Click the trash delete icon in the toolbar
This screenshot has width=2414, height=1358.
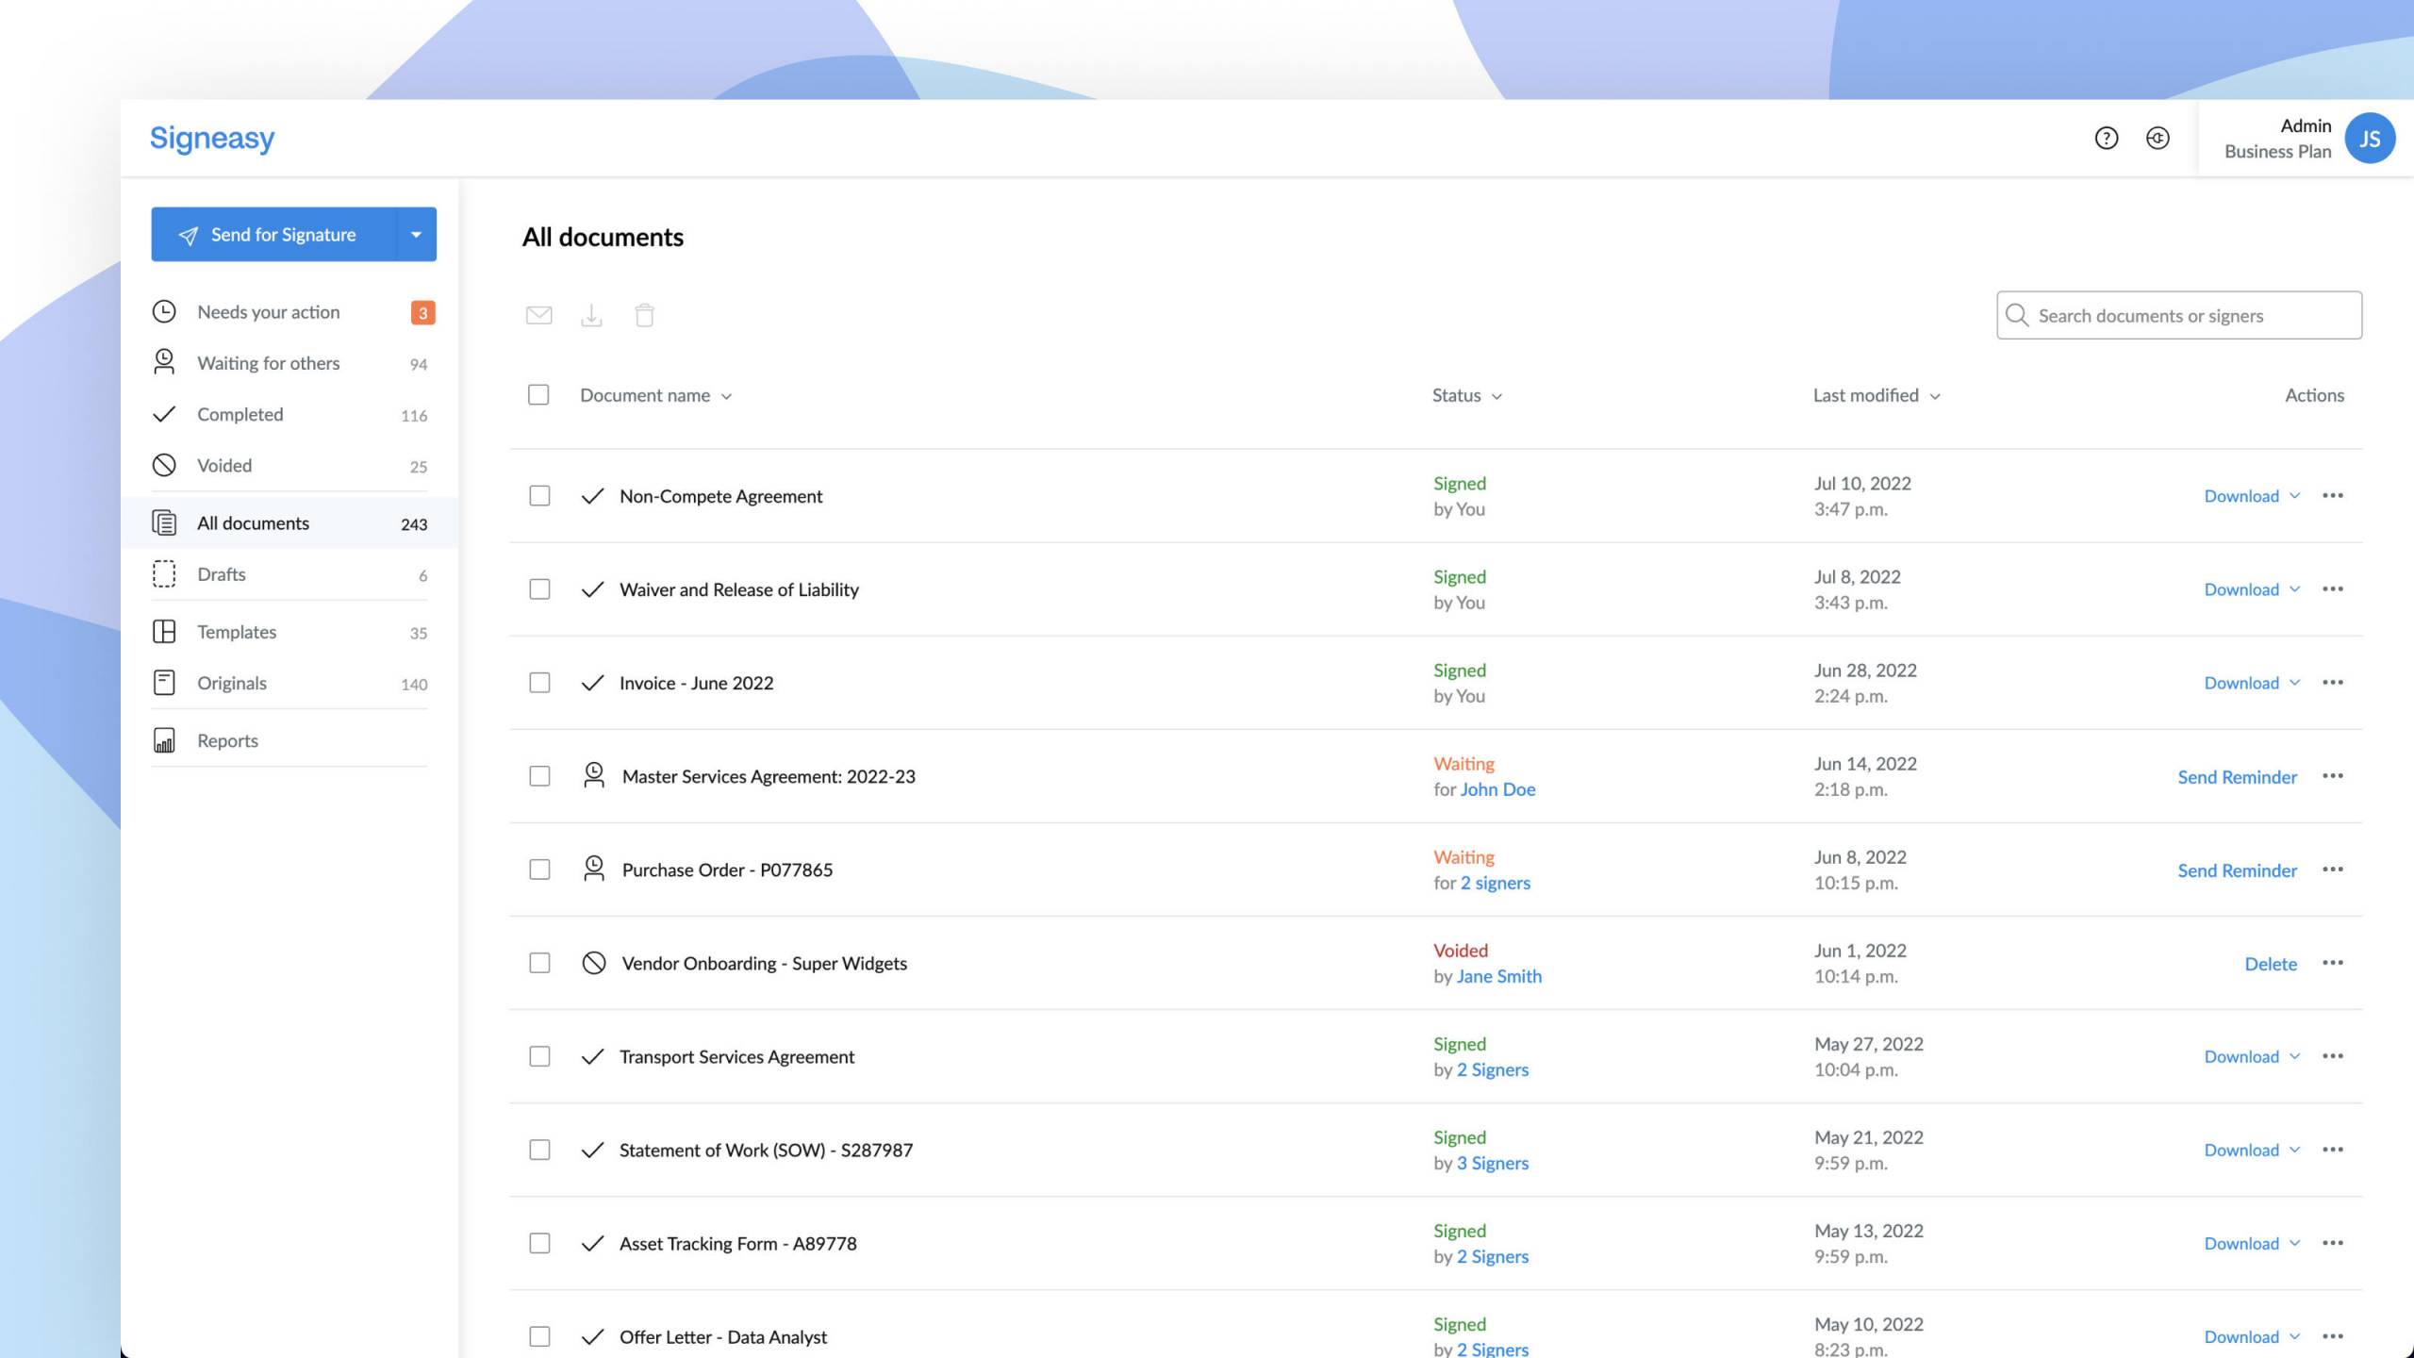644,315
